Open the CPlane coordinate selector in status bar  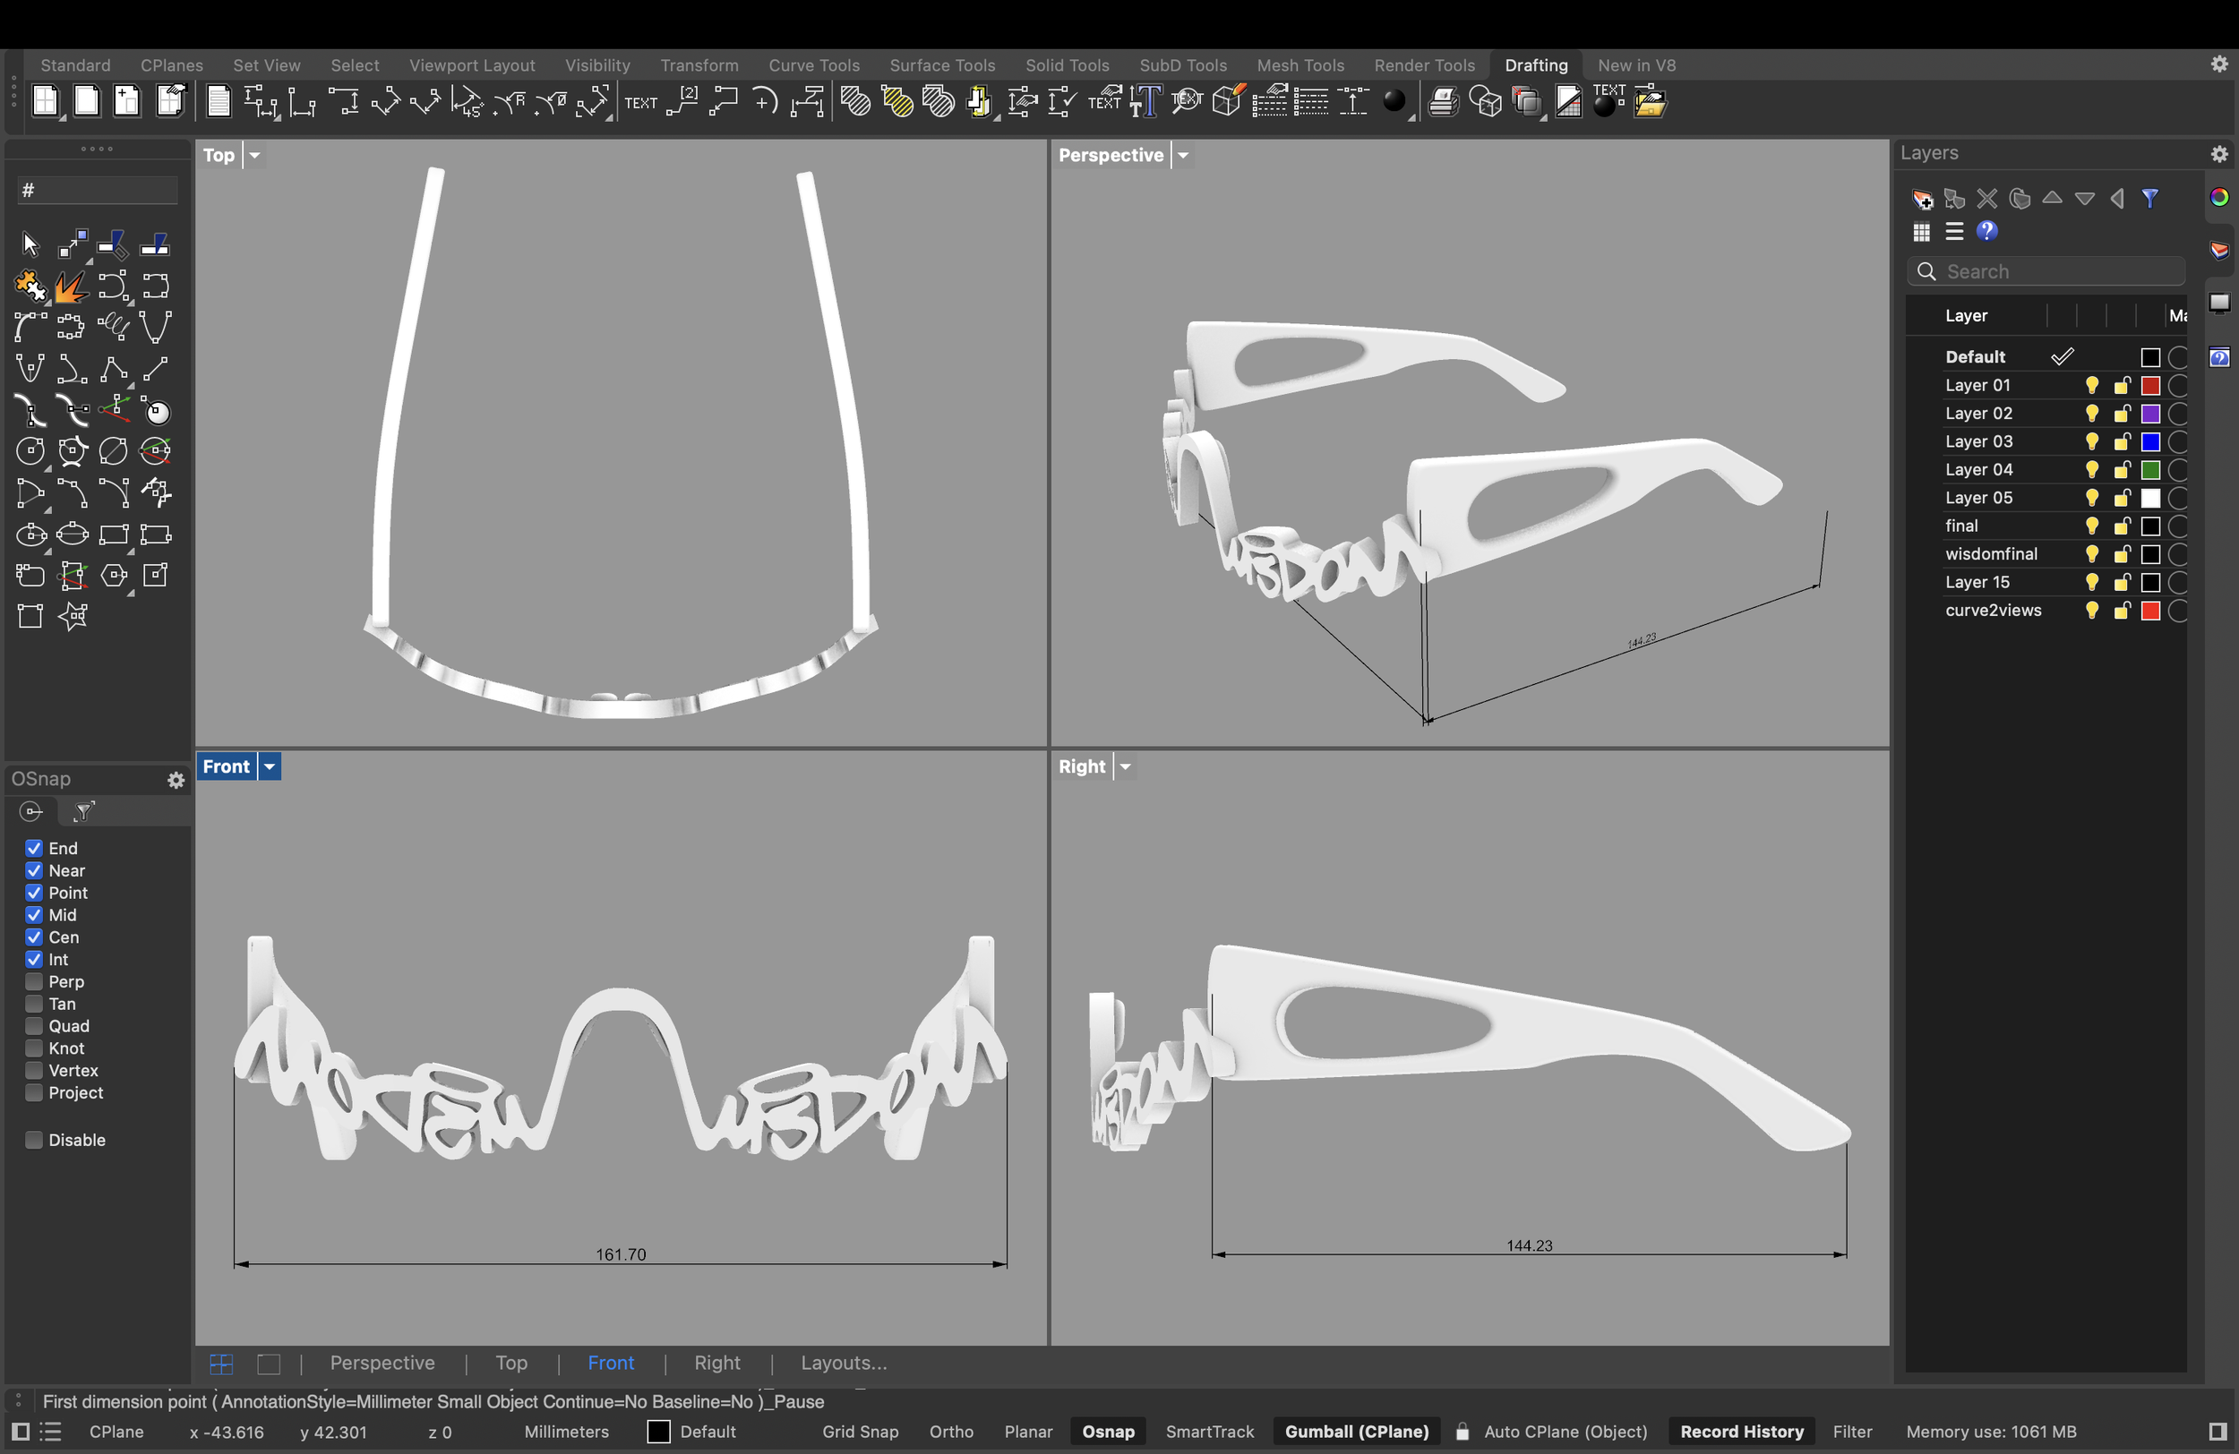[116, 1432]
